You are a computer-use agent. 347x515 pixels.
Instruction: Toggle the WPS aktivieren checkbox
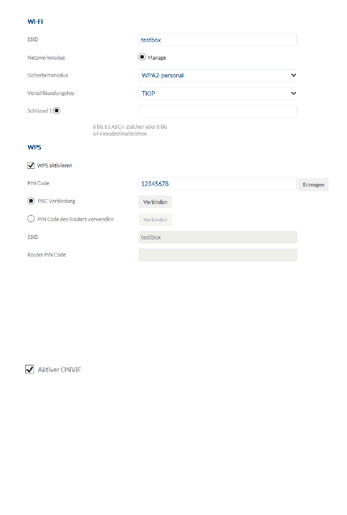pyautogui.click(x=31, y=166)
